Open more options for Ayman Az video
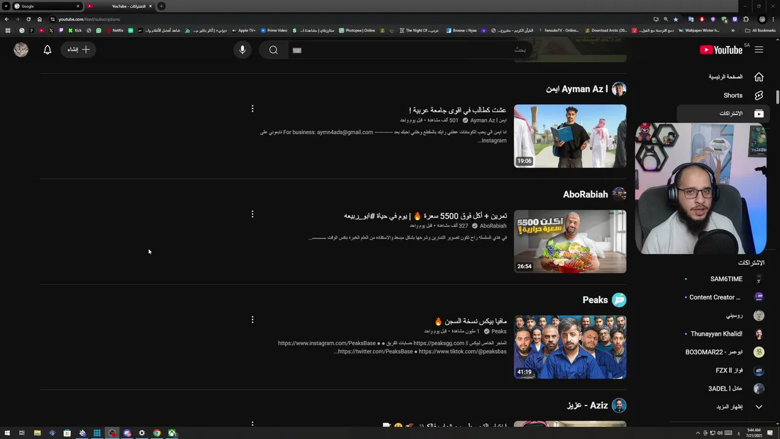The height and width of the screenshot is (439, 780). click(252, 109)
